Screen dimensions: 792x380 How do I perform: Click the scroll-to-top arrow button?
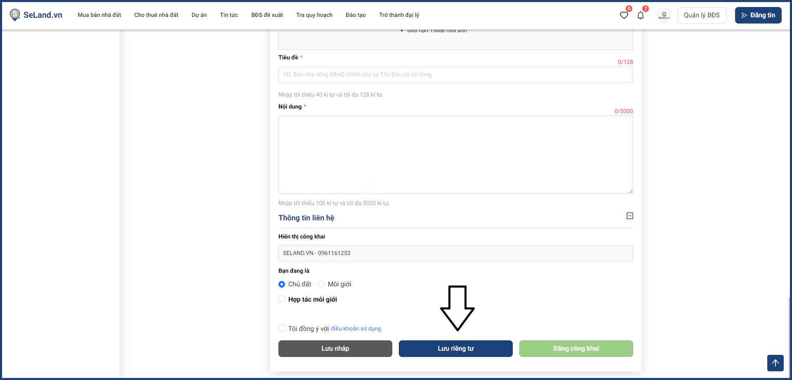coord(775,363)
